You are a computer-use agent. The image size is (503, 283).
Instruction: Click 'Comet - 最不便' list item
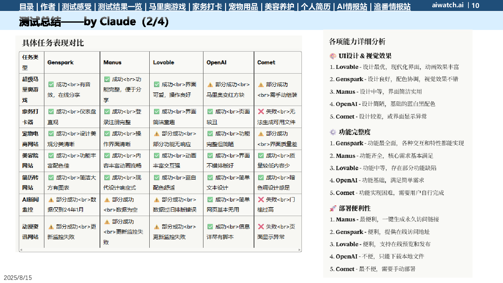373,269
